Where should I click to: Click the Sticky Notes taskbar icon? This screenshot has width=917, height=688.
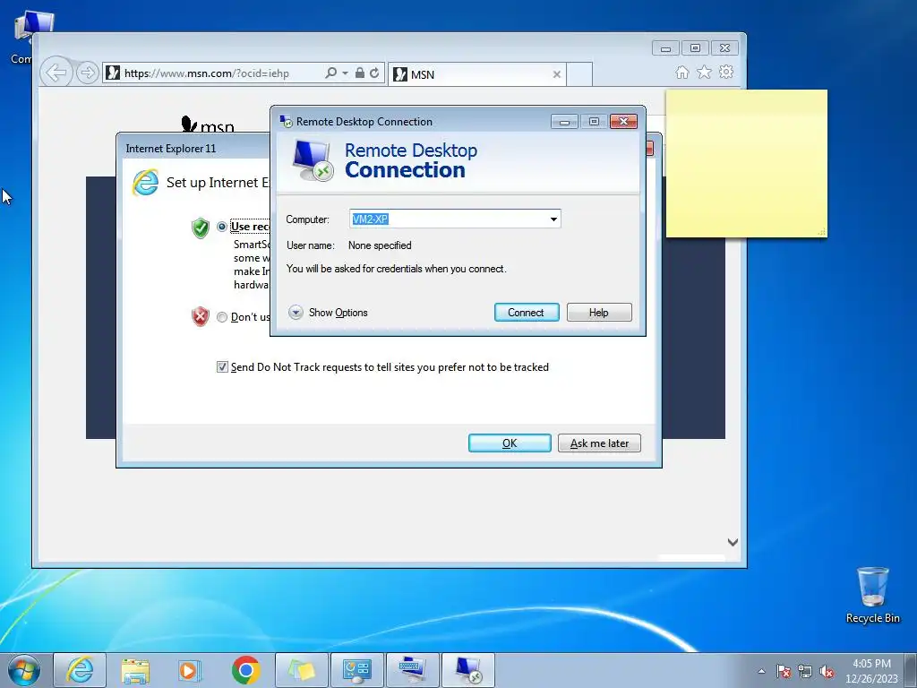(x=301, y=670)
